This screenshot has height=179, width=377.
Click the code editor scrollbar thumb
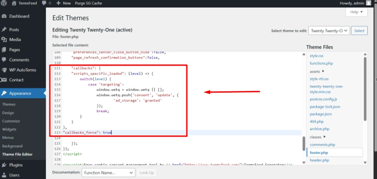[x=303, y=144]
